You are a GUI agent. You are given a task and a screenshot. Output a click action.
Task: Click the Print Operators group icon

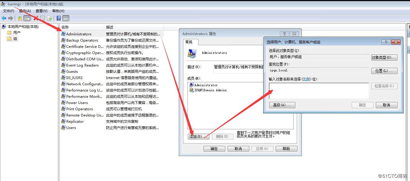[63, 109]
